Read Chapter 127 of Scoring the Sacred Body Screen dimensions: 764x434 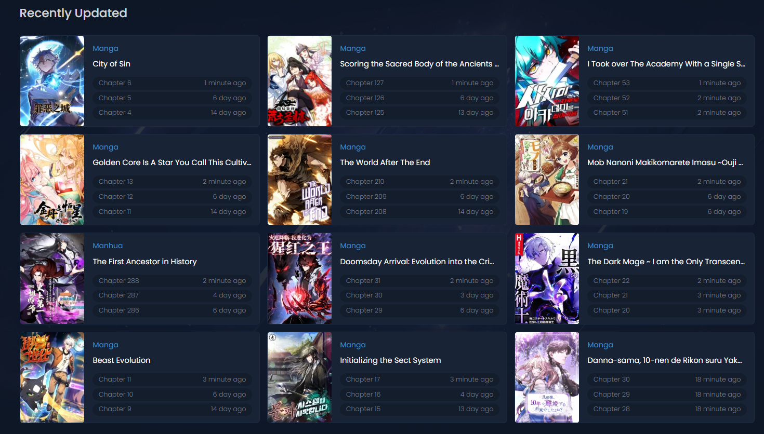365,83
